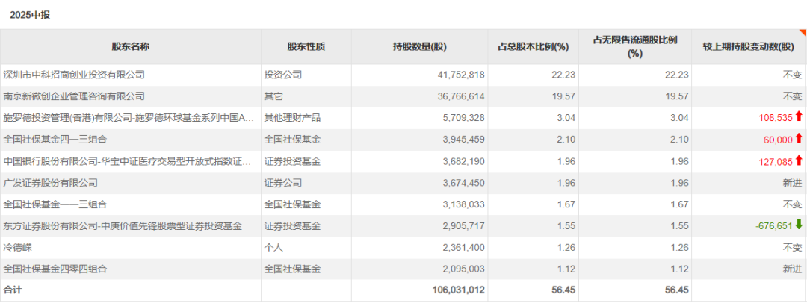Click the holding quantity 5,709,328
The width and height of the screenshot is (807, 303).
pyautogui.click(x=463, y=118)
